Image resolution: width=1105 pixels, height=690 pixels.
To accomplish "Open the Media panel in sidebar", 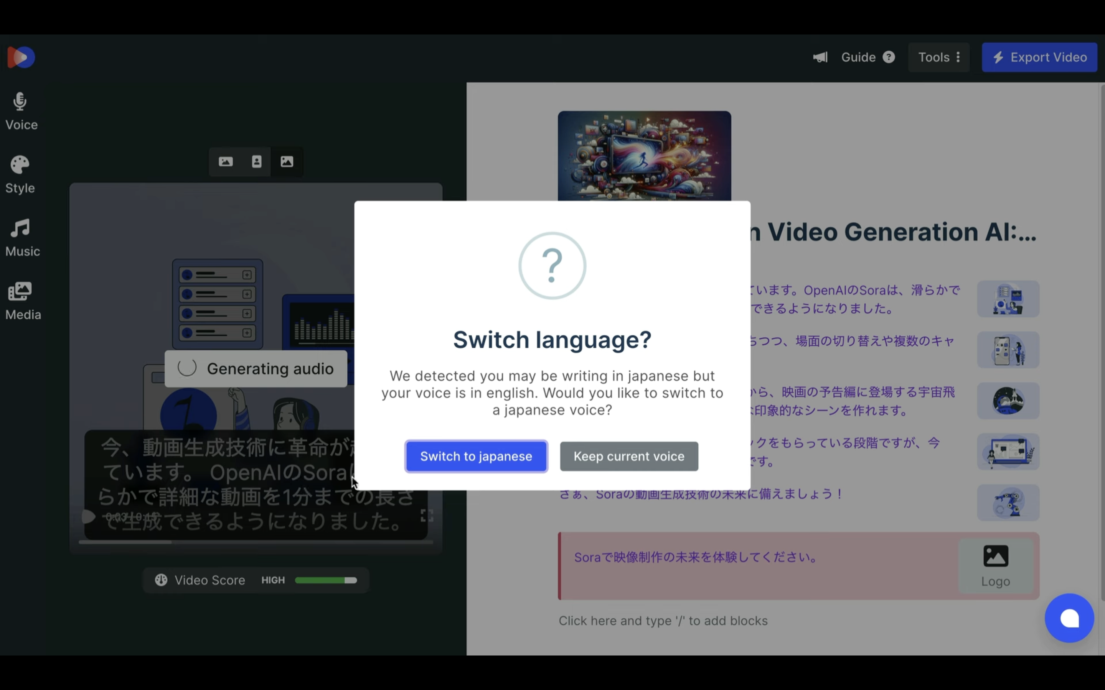I will (22, 301).
